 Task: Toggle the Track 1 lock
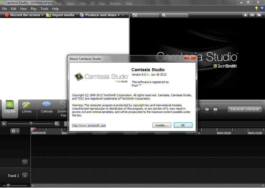(x=25, y=176)
